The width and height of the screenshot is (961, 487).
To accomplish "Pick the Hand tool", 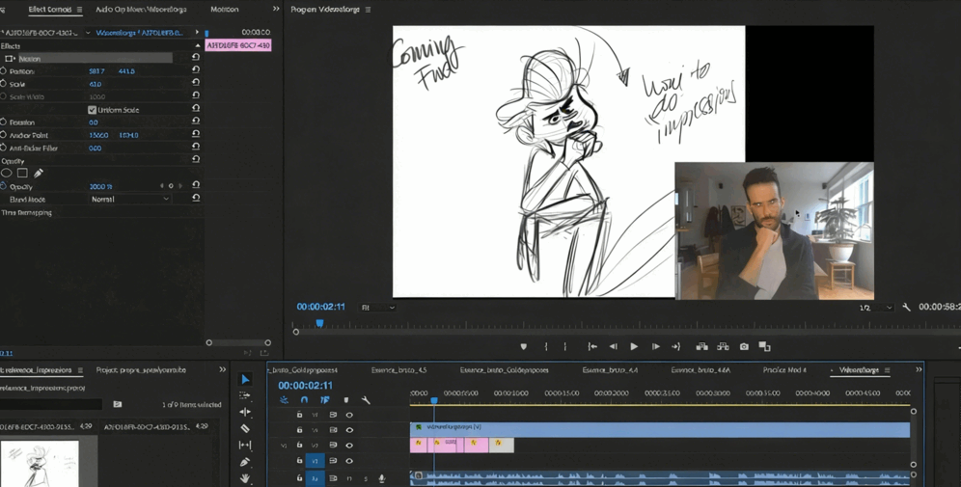I will (x=245, y=478).
